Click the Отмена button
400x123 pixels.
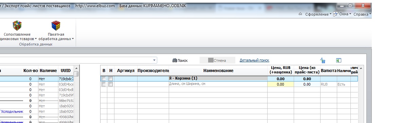[x=217, y=60]
